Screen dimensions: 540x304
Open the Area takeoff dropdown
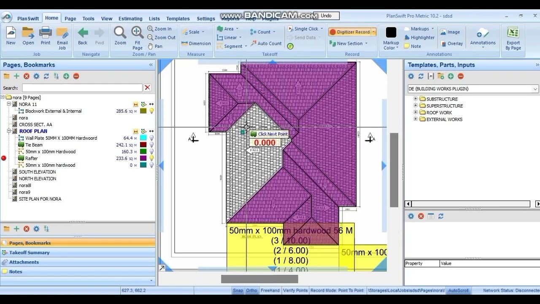[x=237, y=29]
